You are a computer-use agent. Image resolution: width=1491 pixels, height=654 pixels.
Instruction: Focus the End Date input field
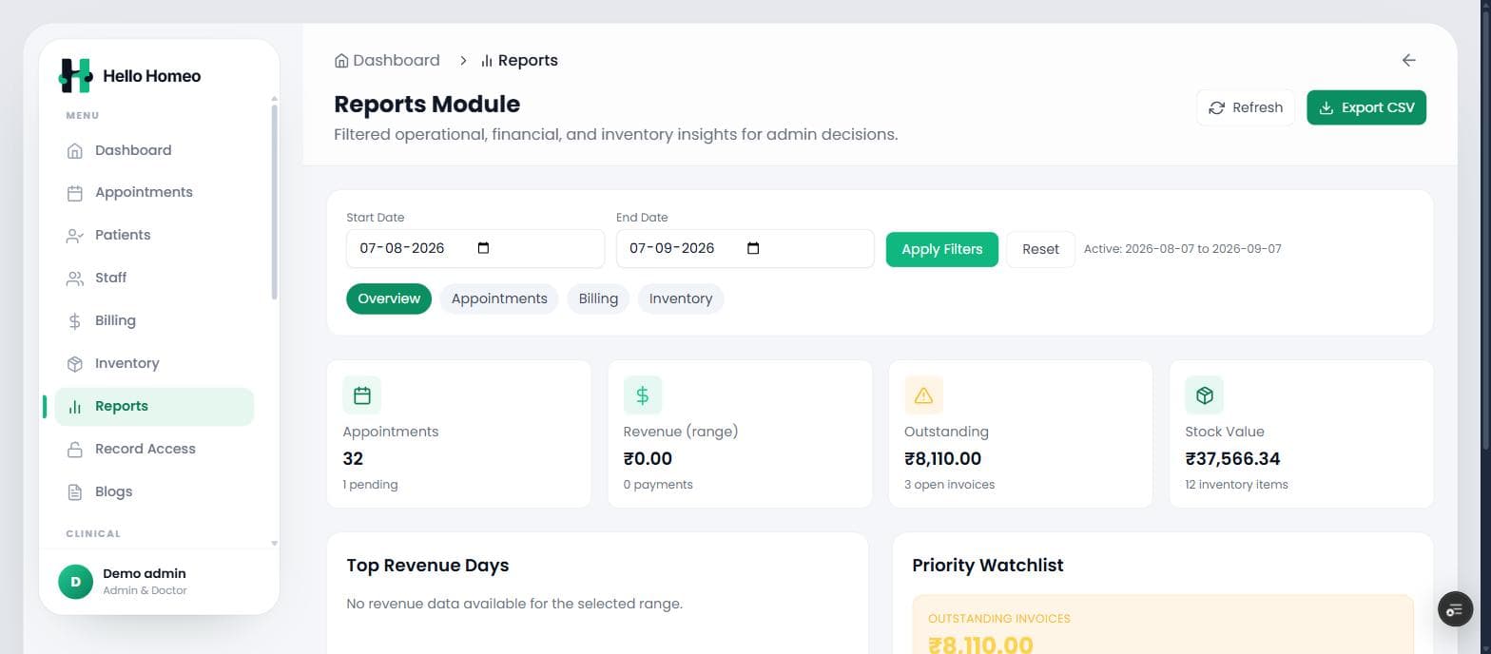[x=745, y=248]
